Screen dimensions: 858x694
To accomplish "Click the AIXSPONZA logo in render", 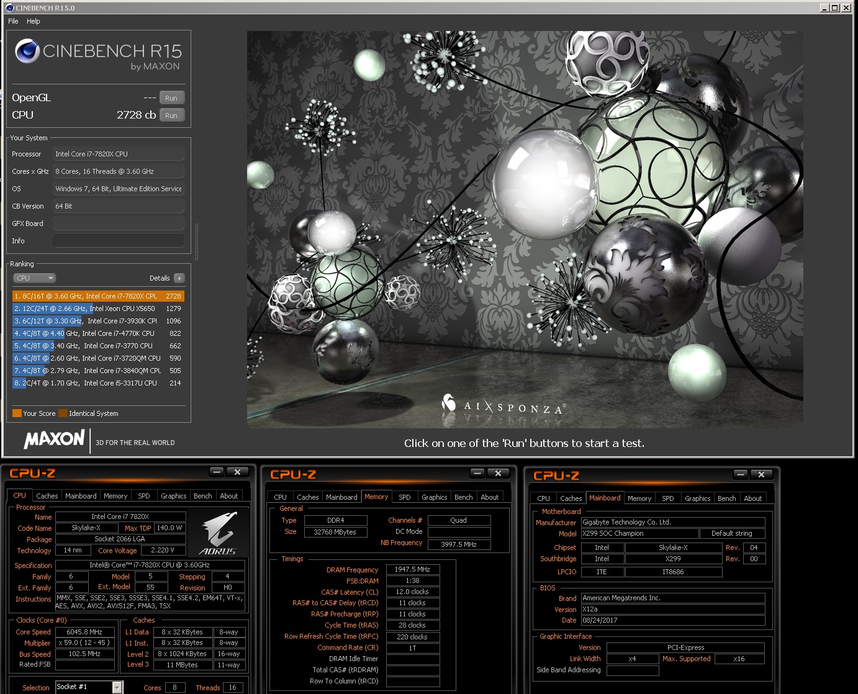I will click(503, 405).
